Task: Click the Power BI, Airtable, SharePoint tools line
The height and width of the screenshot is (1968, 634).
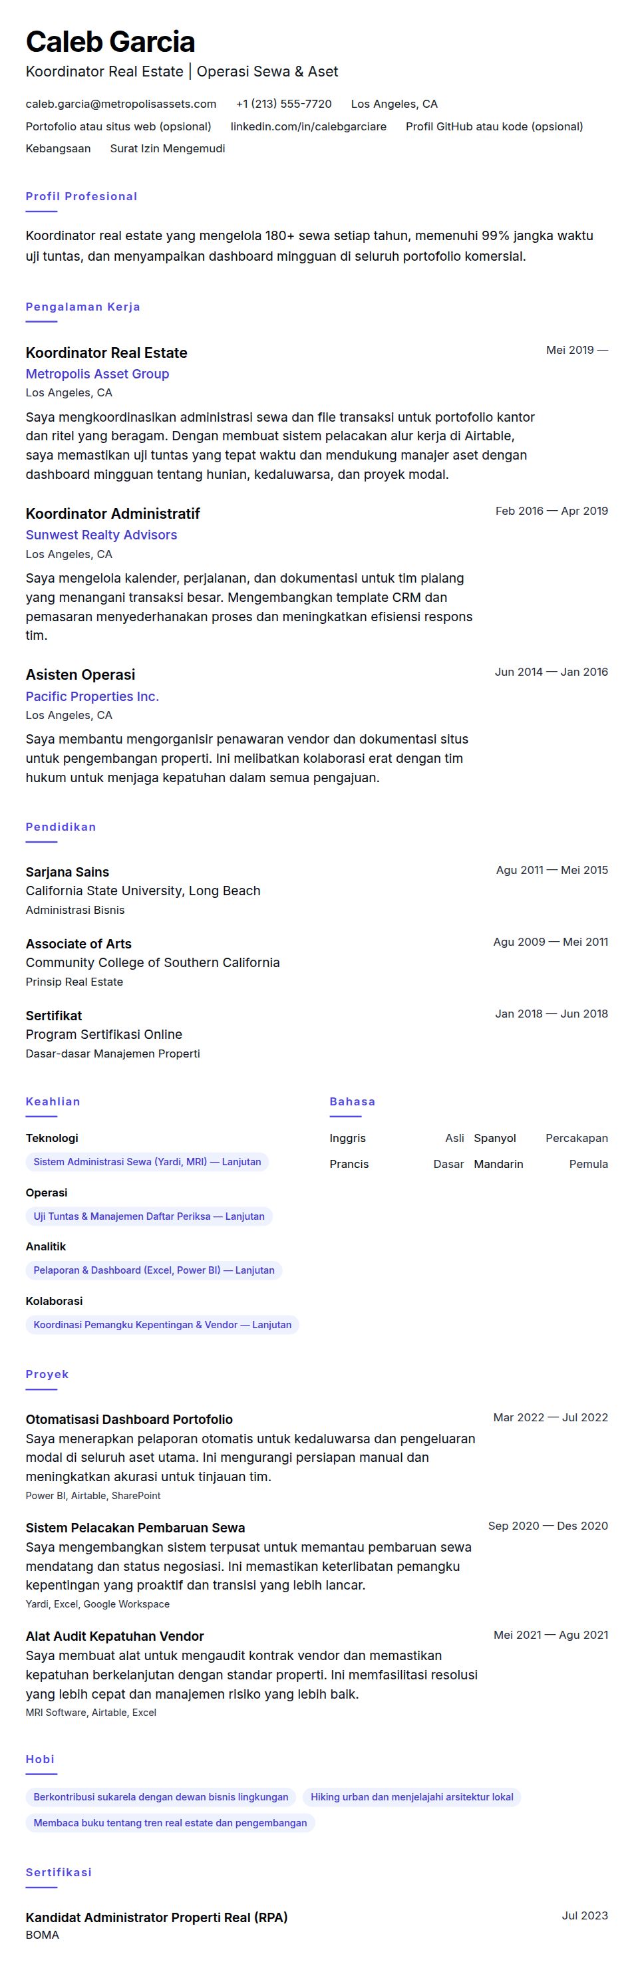Action: 93,1496
